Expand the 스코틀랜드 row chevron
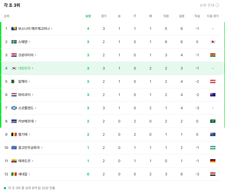Image resolution: width=225 pixels, height=192 pixels. [x=36, y=108]
